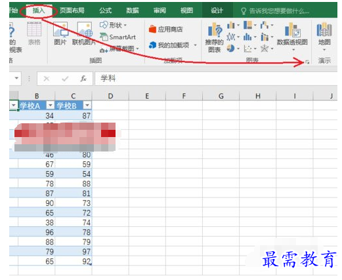Select column D header
Image resolution: width=342 pixels, height=280 pixels.
[x=110, y=96]
